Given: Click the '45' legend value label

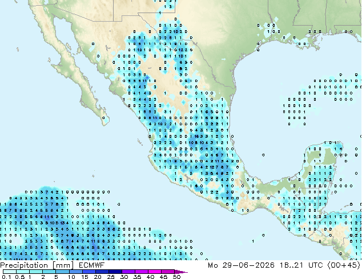Looking at the screenshot, I should coord(163,277).
